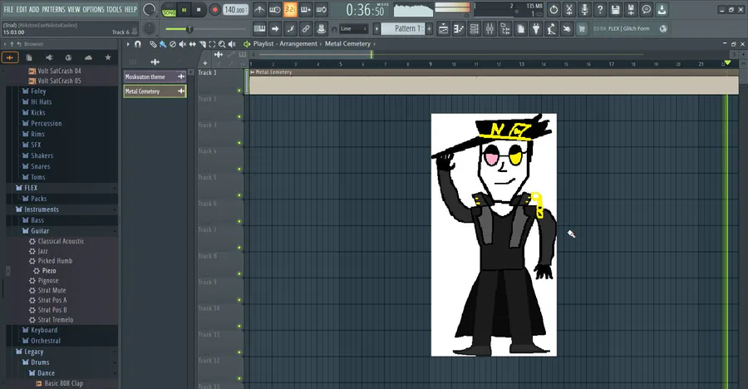Image resolution: width=748 pixels, height=389 pixels.
Task: Open the OPTIONS menu
Action: 93,9
